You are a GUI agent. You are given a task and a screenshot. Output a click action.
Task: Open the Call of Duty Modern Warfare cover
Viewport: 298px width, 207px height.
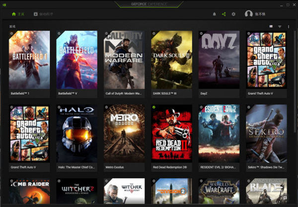tap(124, 60)
